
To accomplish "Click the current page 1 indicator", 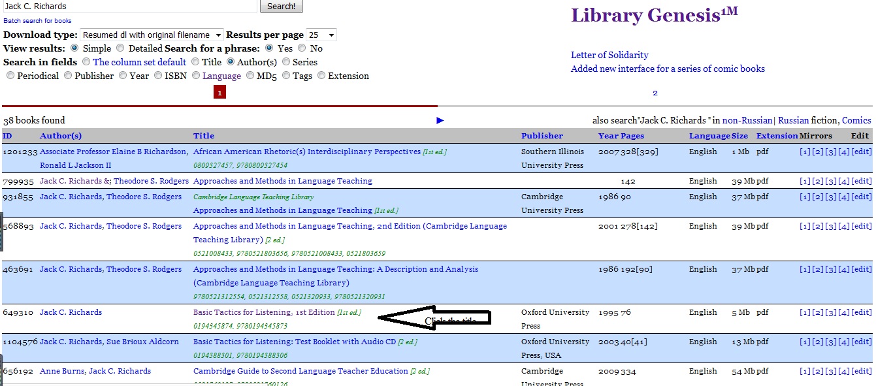I will [x=219, y=93].
